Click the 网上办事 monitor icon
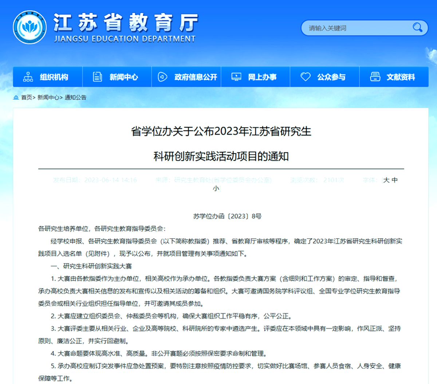 (x=236, y=77)
